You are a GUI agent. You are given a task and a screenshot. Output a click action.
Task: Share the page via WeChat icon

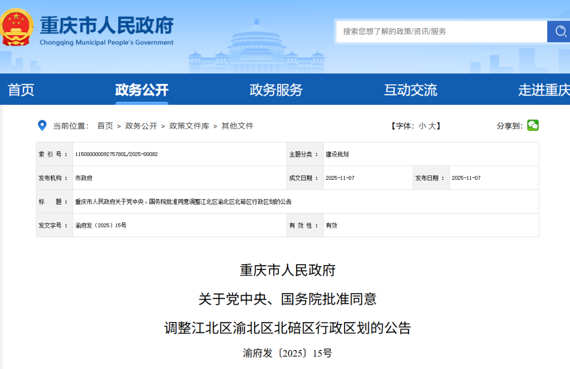coord(533,125)
